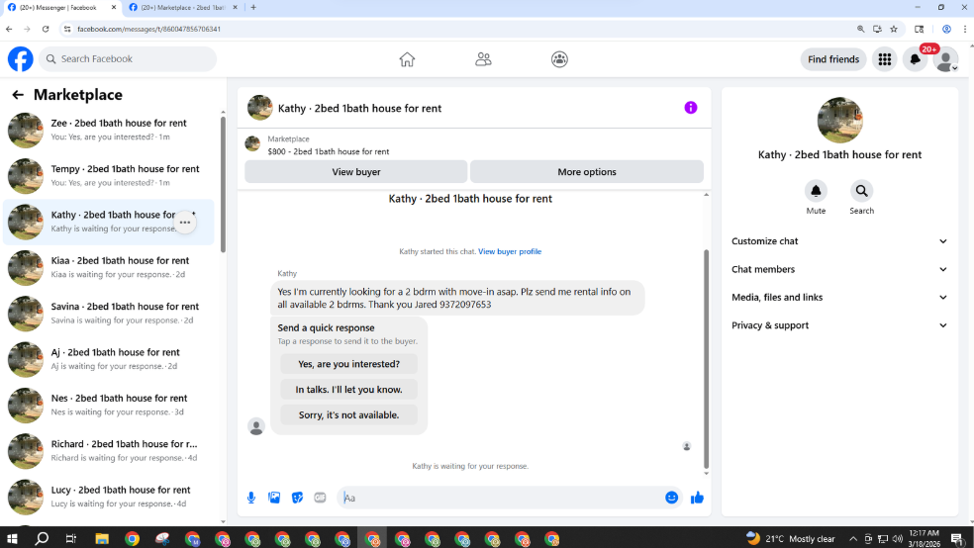
Task: Click Kathy's avatar in chat header
Action: (259, 108)
